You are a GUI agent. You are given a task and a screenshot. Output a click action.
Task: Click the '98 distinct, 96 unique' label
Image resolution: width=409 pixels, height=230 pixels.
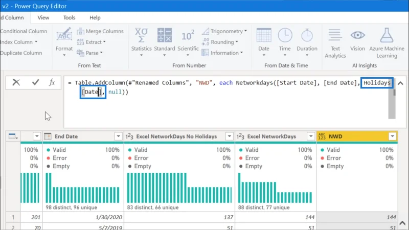click(71, 208)
